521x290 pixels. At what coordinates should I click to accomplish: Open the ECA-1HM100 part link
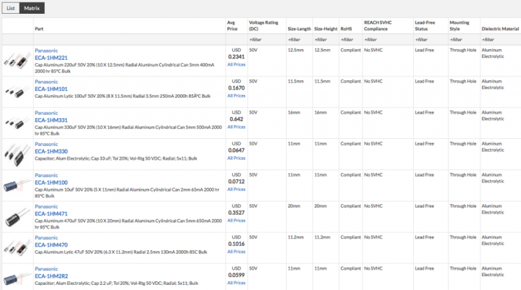click(x=51, y=183)
